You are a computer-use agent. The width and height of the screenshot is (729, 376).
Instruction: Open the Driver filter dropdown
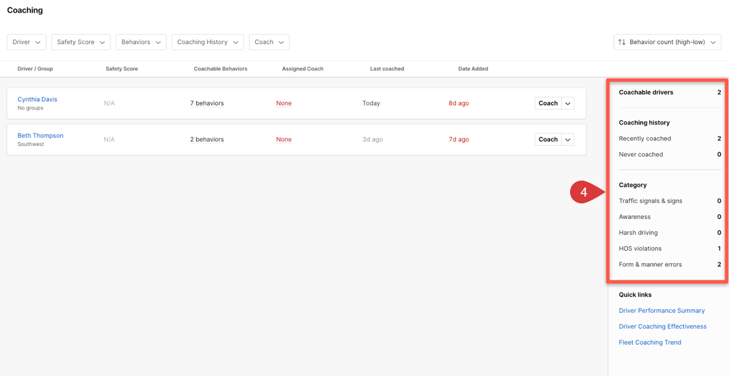point(26,42)
